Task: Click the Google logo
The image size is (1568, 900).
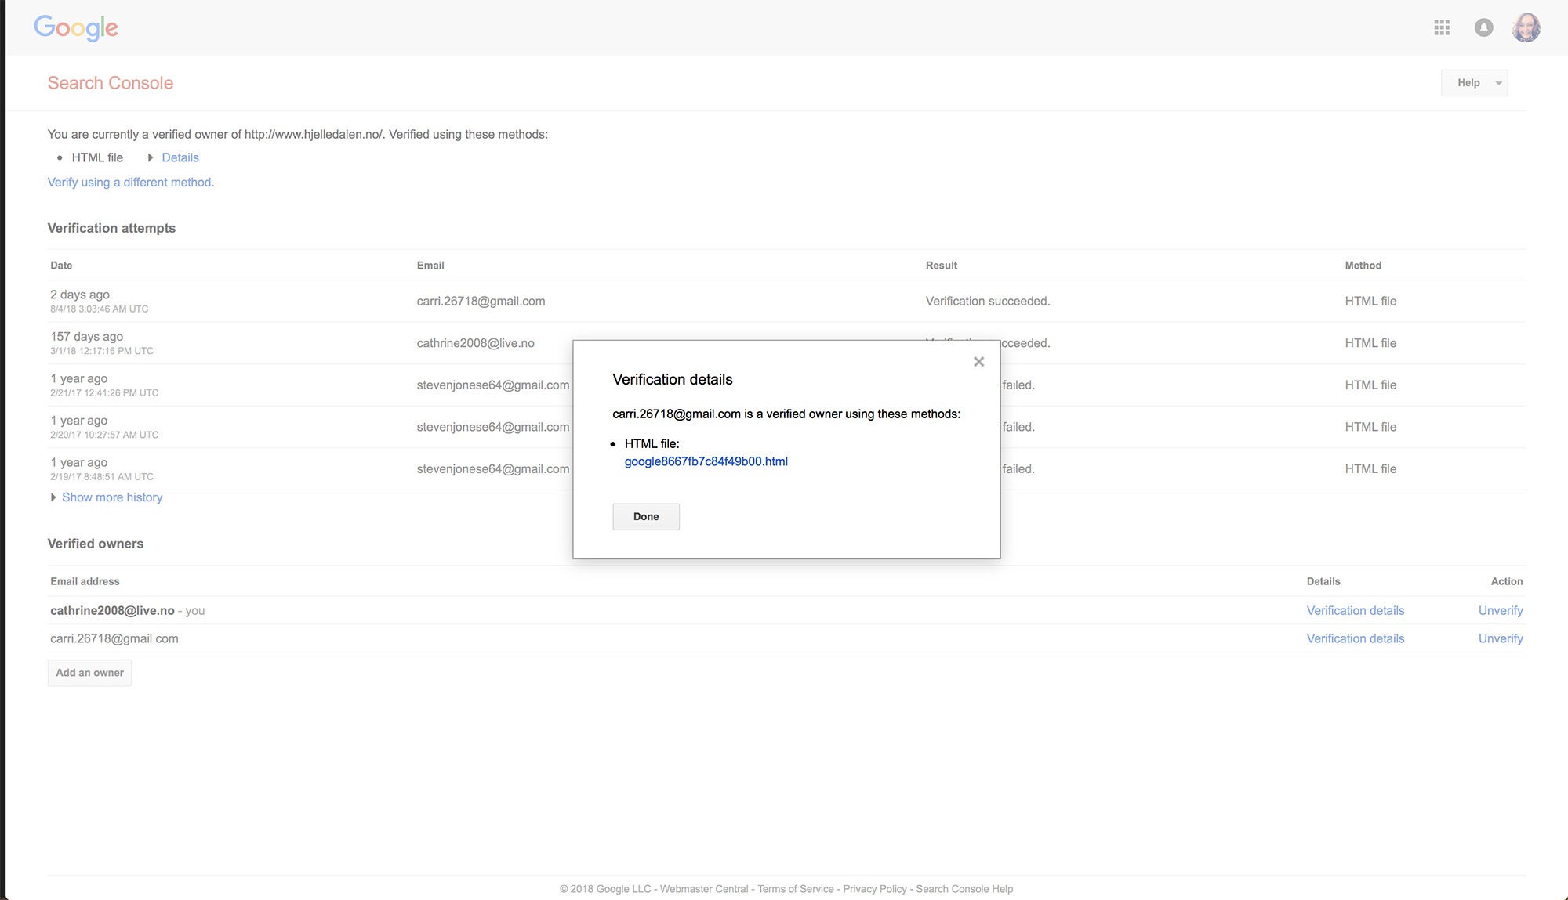Action: [x=76, y=27]
